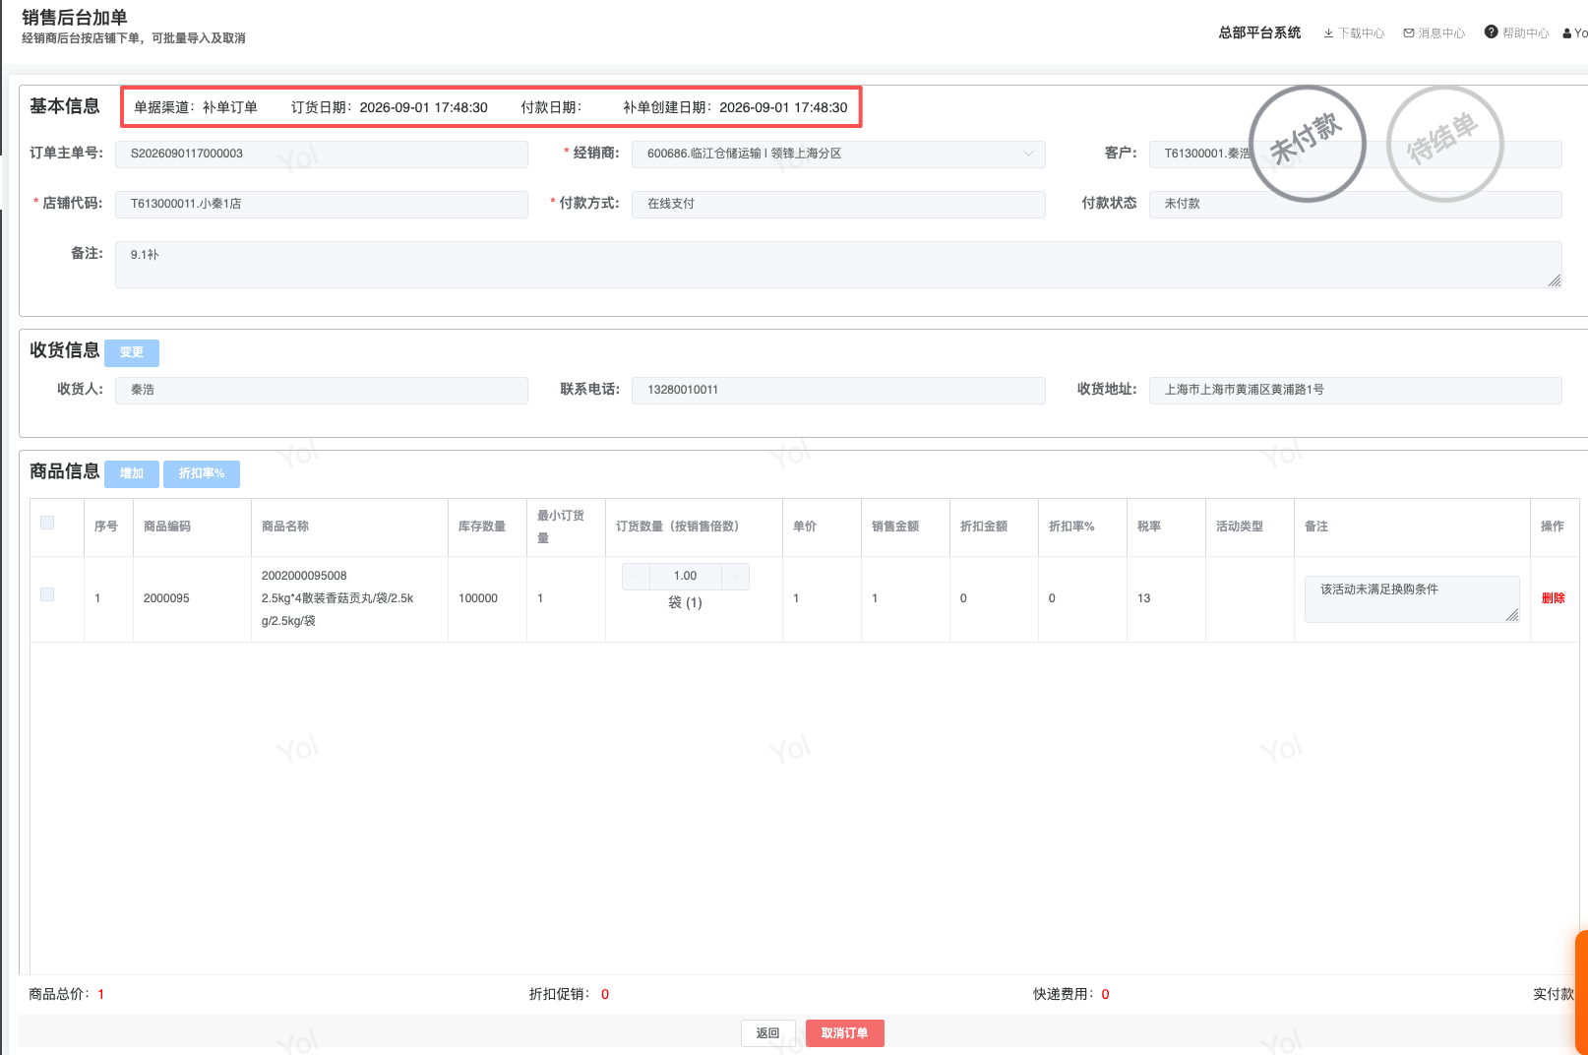This screenshot has width=1588, height=1055.
Task: Click the row remark textarea resize handle
Action: (x=1512, y=615)
